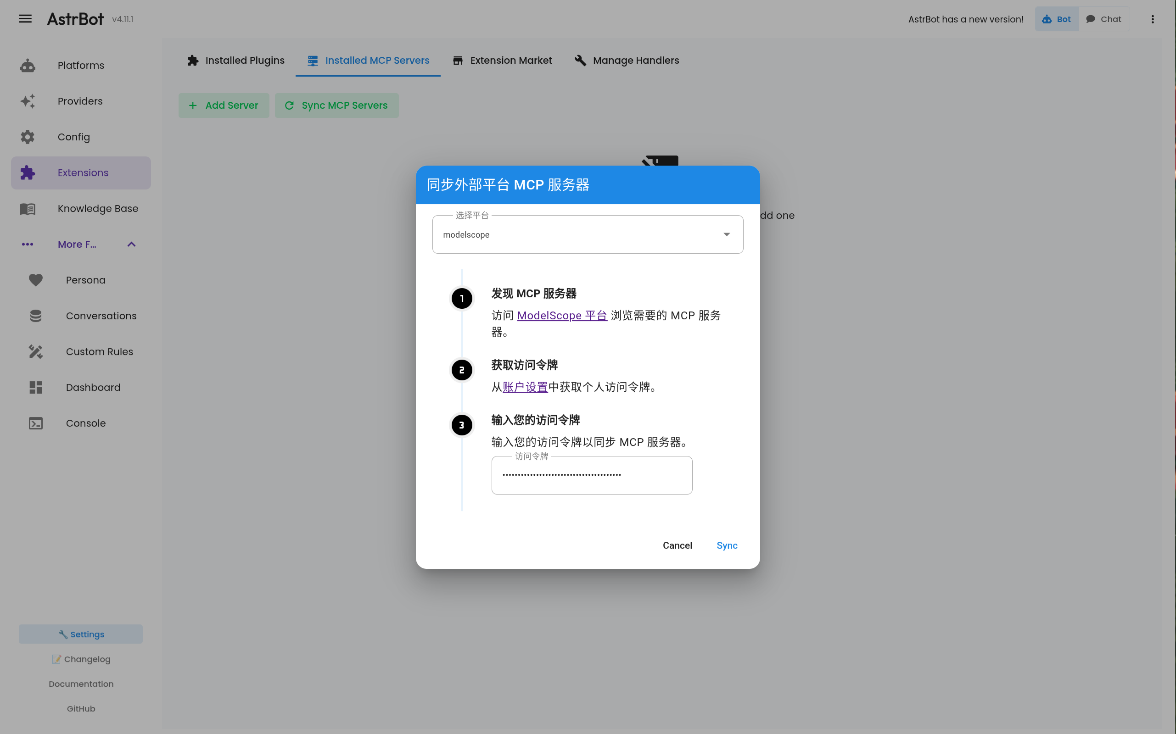Image resolution: width=1176 pixels, height=734 pixels.
Task: Open the hamburger navigation menu
Action: point(25,18)
